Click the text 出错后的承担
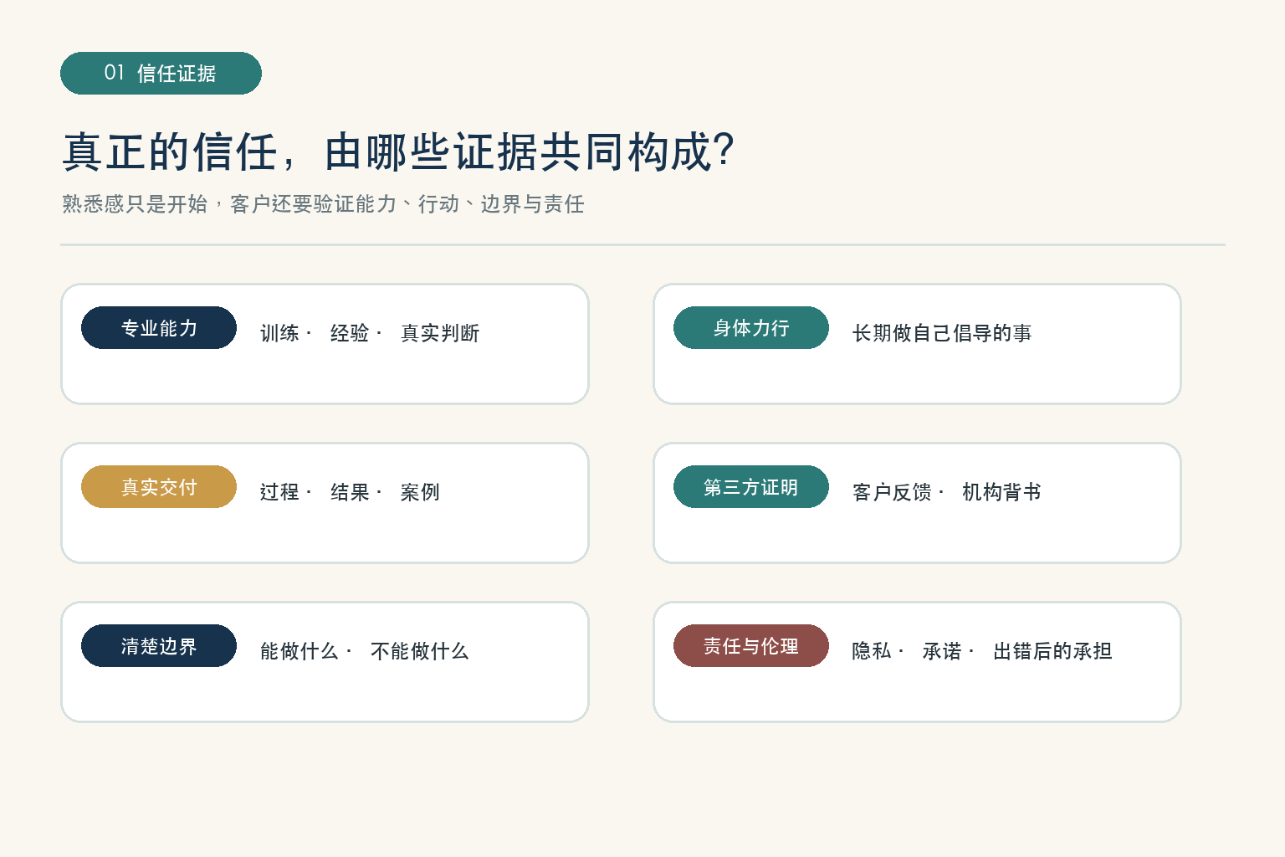Image resolution: width=1285 pixels, height=857 pixels. (1052, 651)
